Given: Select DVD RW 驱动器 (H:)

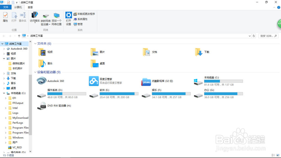Looking at the screenshot, I should [x=54, y=106].
